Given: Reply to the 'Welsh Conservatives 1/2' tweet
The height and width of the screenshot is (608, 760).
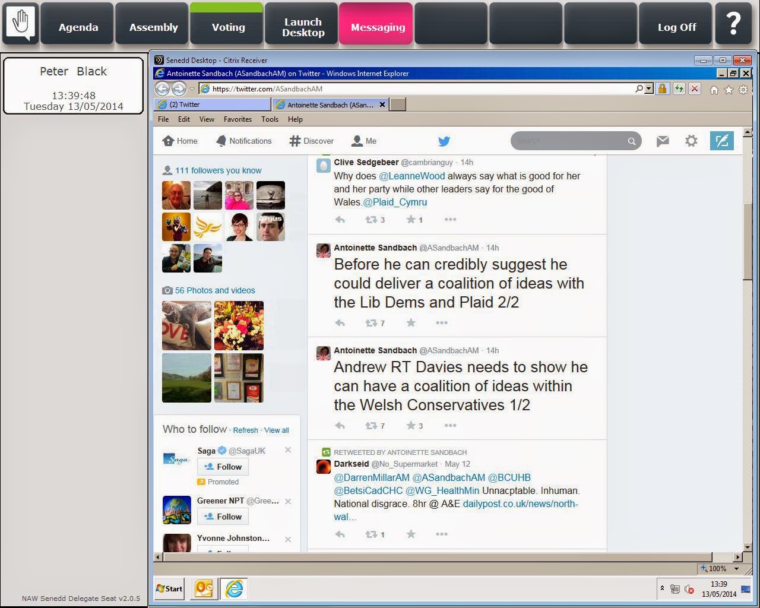Looking at the screenshot, I should pyautogui.click(x=340, y=426).
